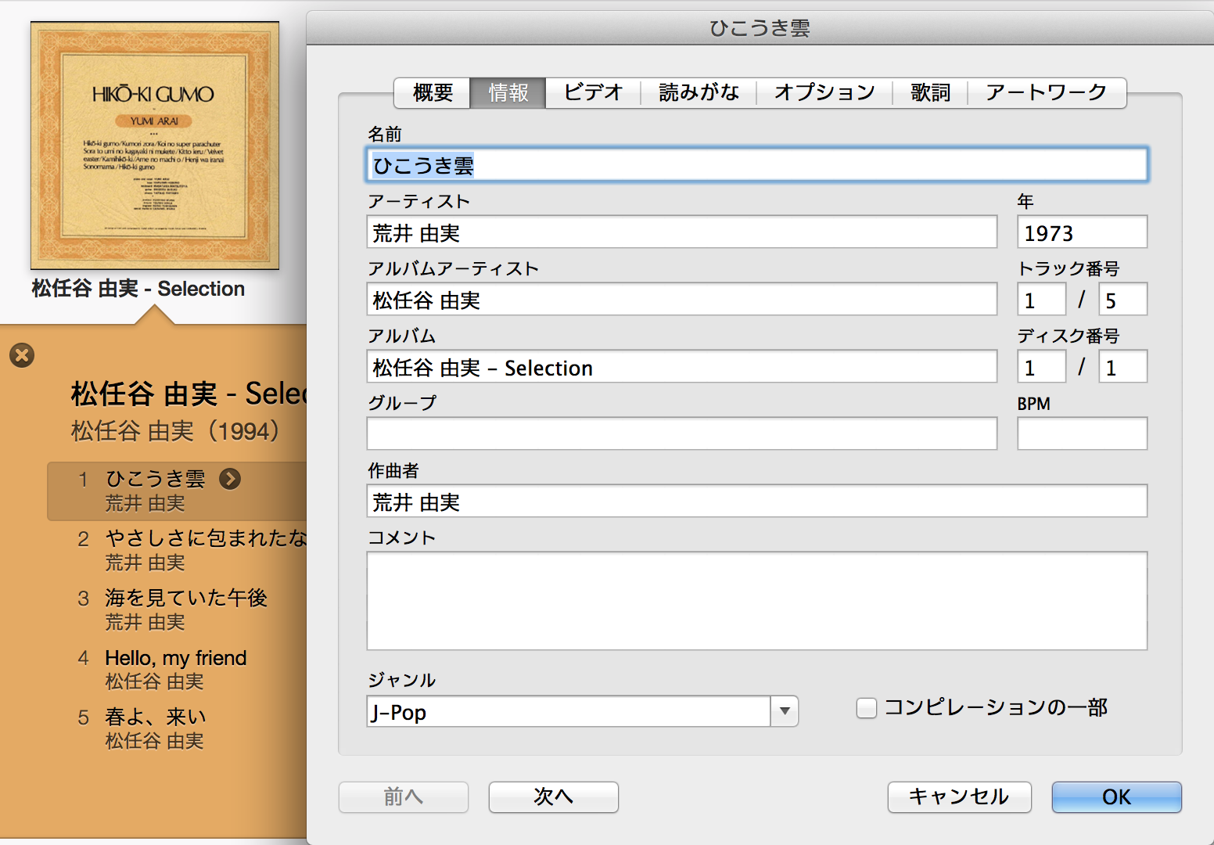1214x845 pixels.
Task: Close the album panel with the X icon
Action: pos(22,355)
